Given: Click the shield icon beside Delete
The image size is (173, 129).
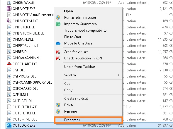Looking at the screenshot, I should coord(58,105).
